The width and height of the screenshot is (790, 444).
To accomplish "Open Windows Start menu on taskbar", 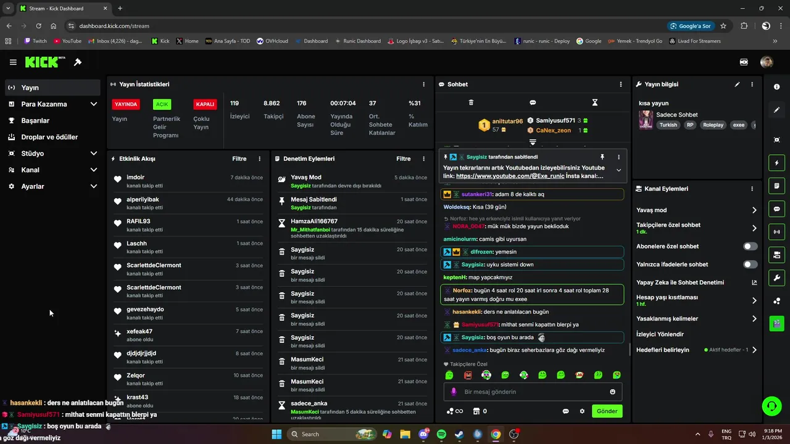I will 276,434.
